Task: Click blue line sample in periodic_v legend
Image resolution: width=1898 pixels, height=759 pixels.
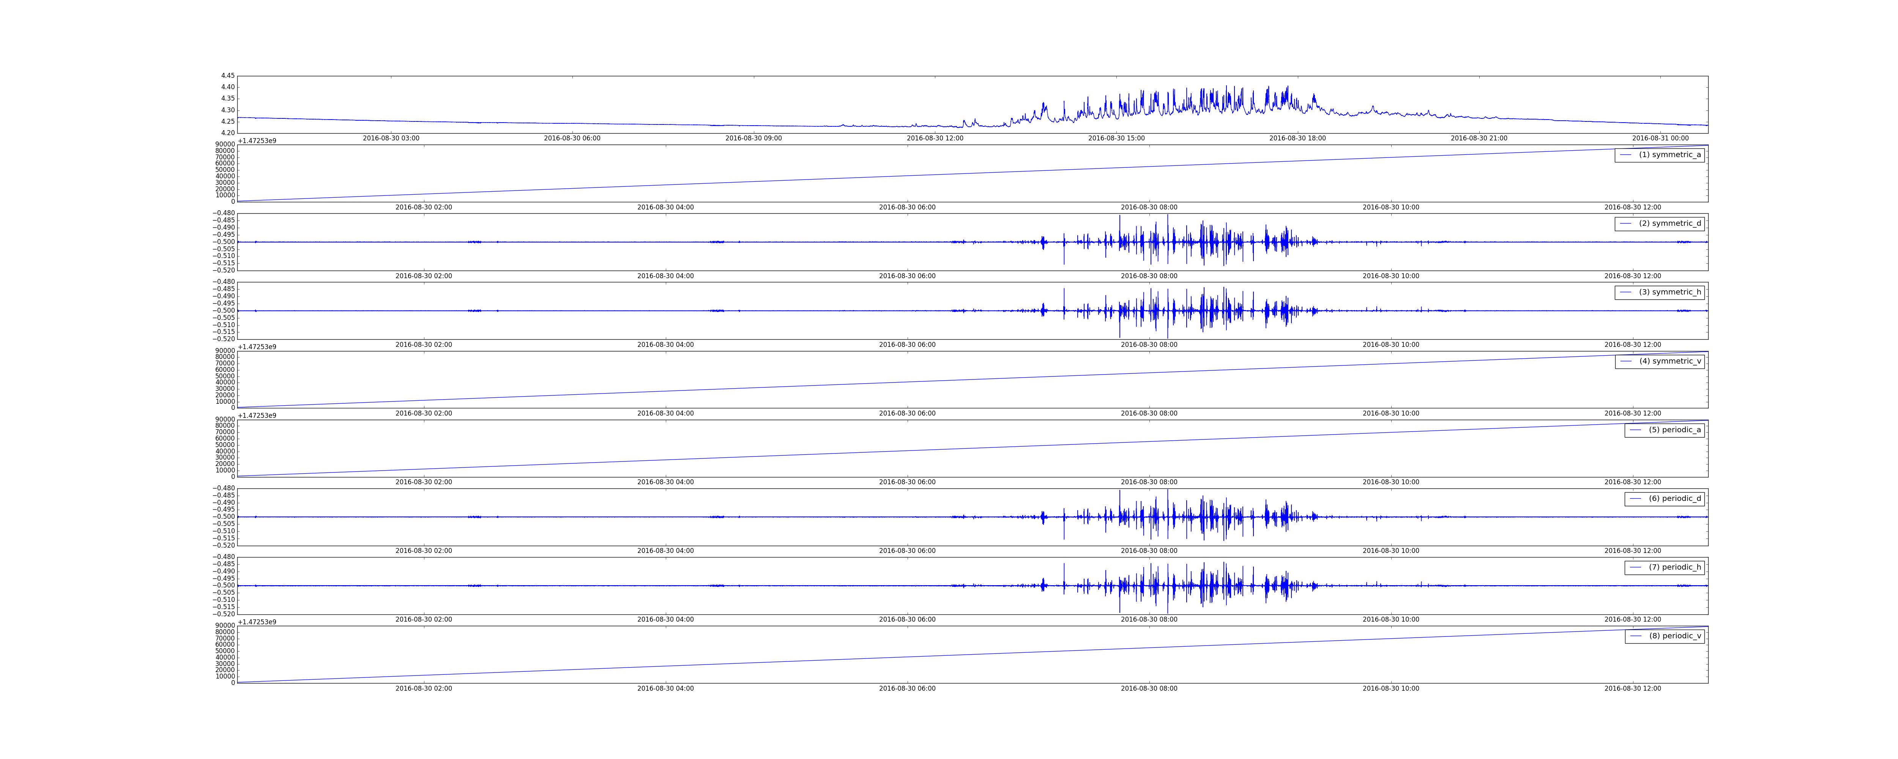Action: coord(1636,636)
